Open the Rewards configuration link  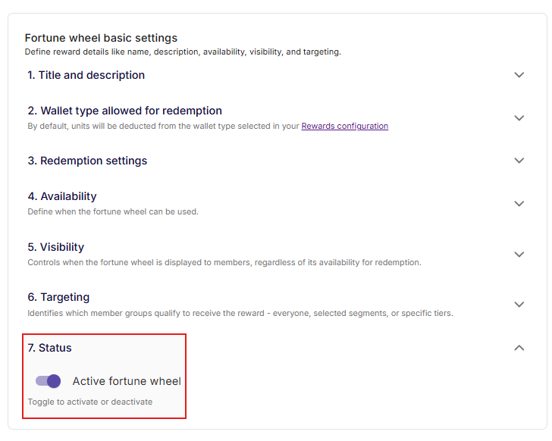tap(344, 127)
